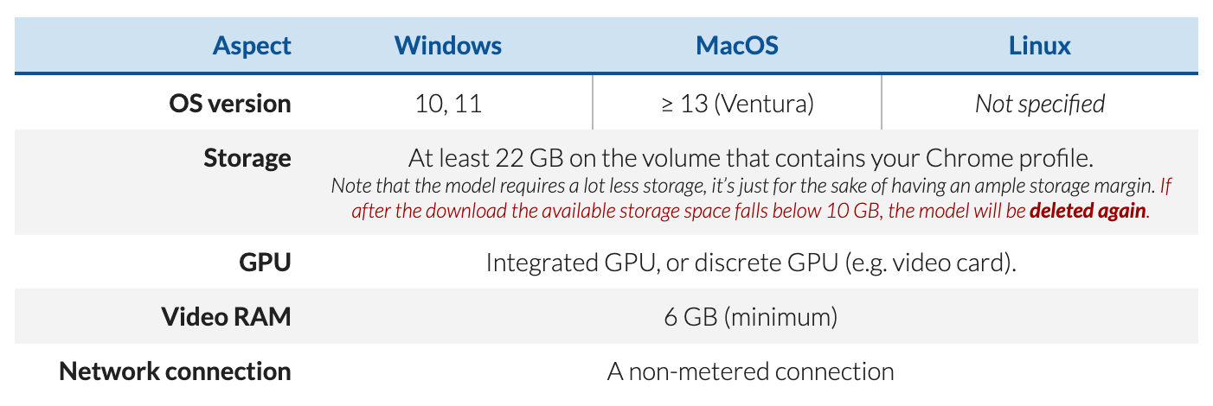Click the Aspect column header
This screenshot has height=406, width=1213.
(252, 46)
